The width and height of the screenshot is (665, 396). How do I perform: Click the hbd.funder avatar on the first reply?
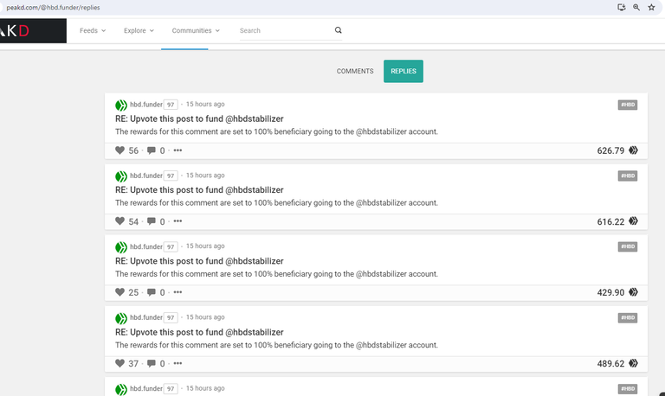pos(121,105)
